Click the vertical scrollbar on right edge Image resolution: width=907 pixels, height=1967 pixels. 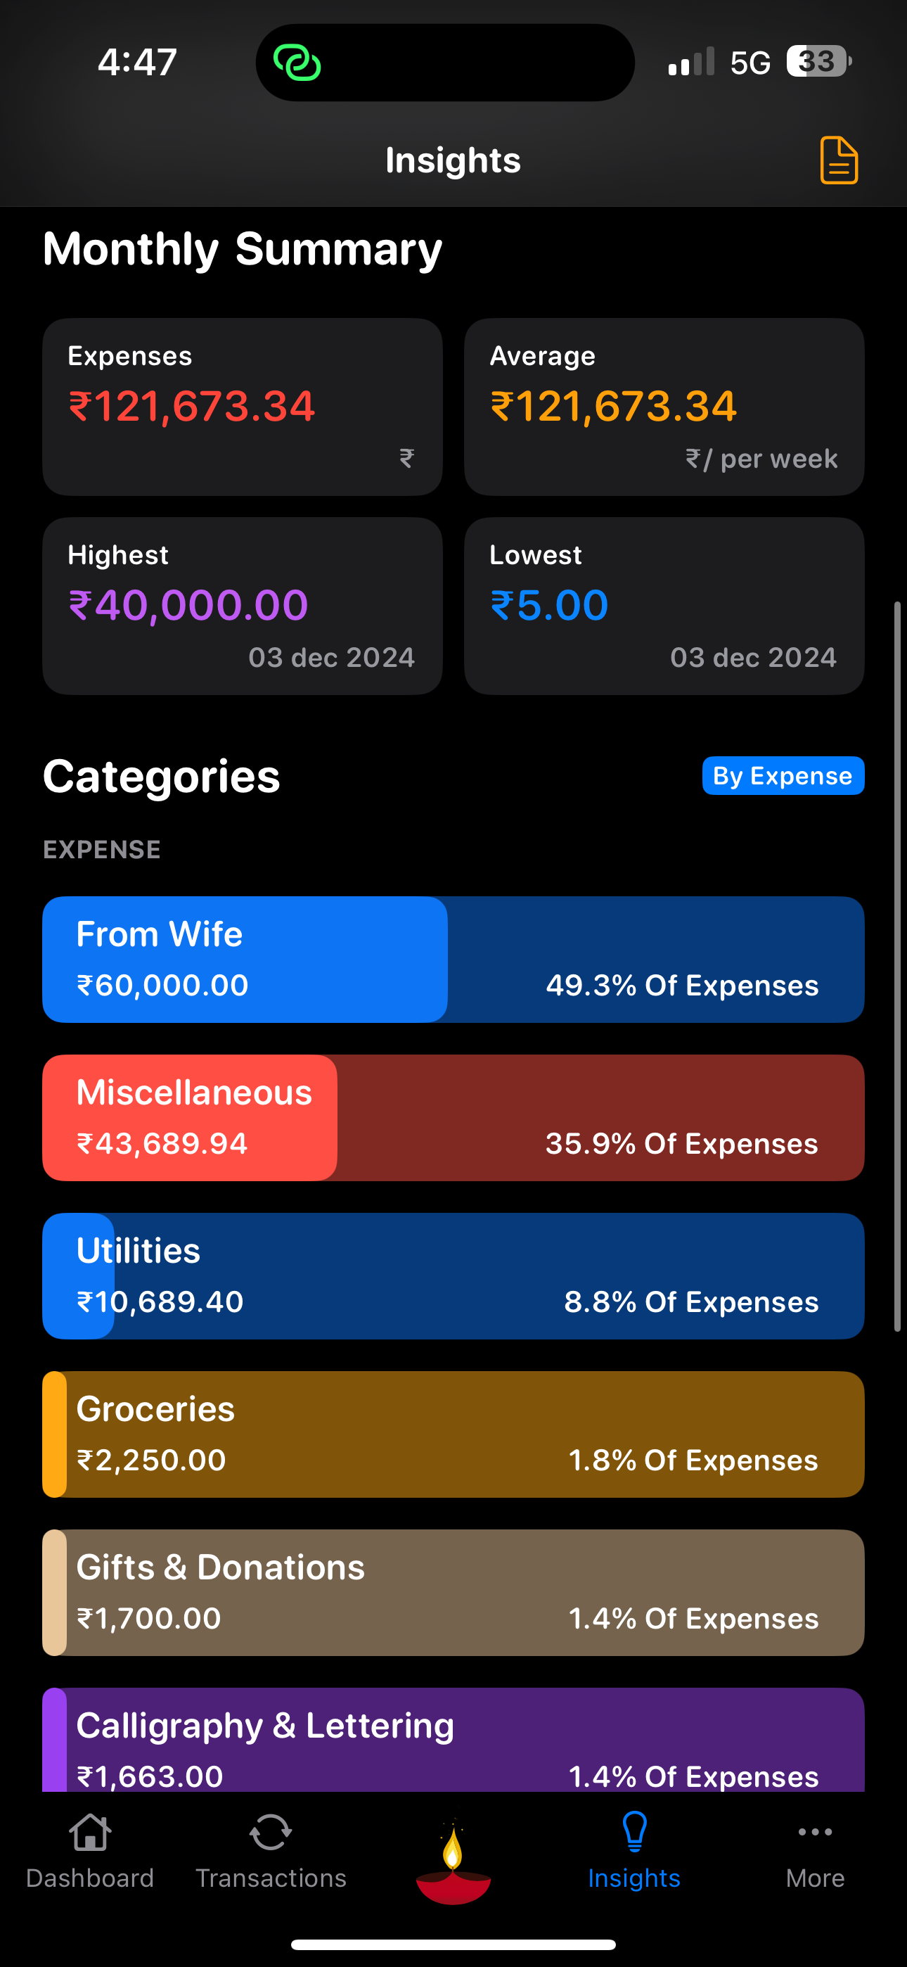[x=898, y=967]
